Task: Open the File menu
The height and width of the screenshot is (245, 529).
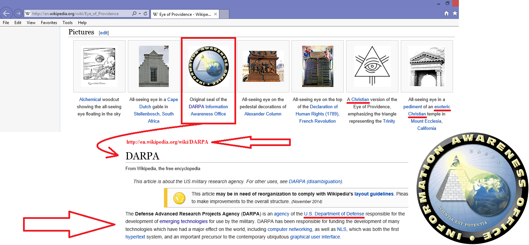Action: pos(6,23)
